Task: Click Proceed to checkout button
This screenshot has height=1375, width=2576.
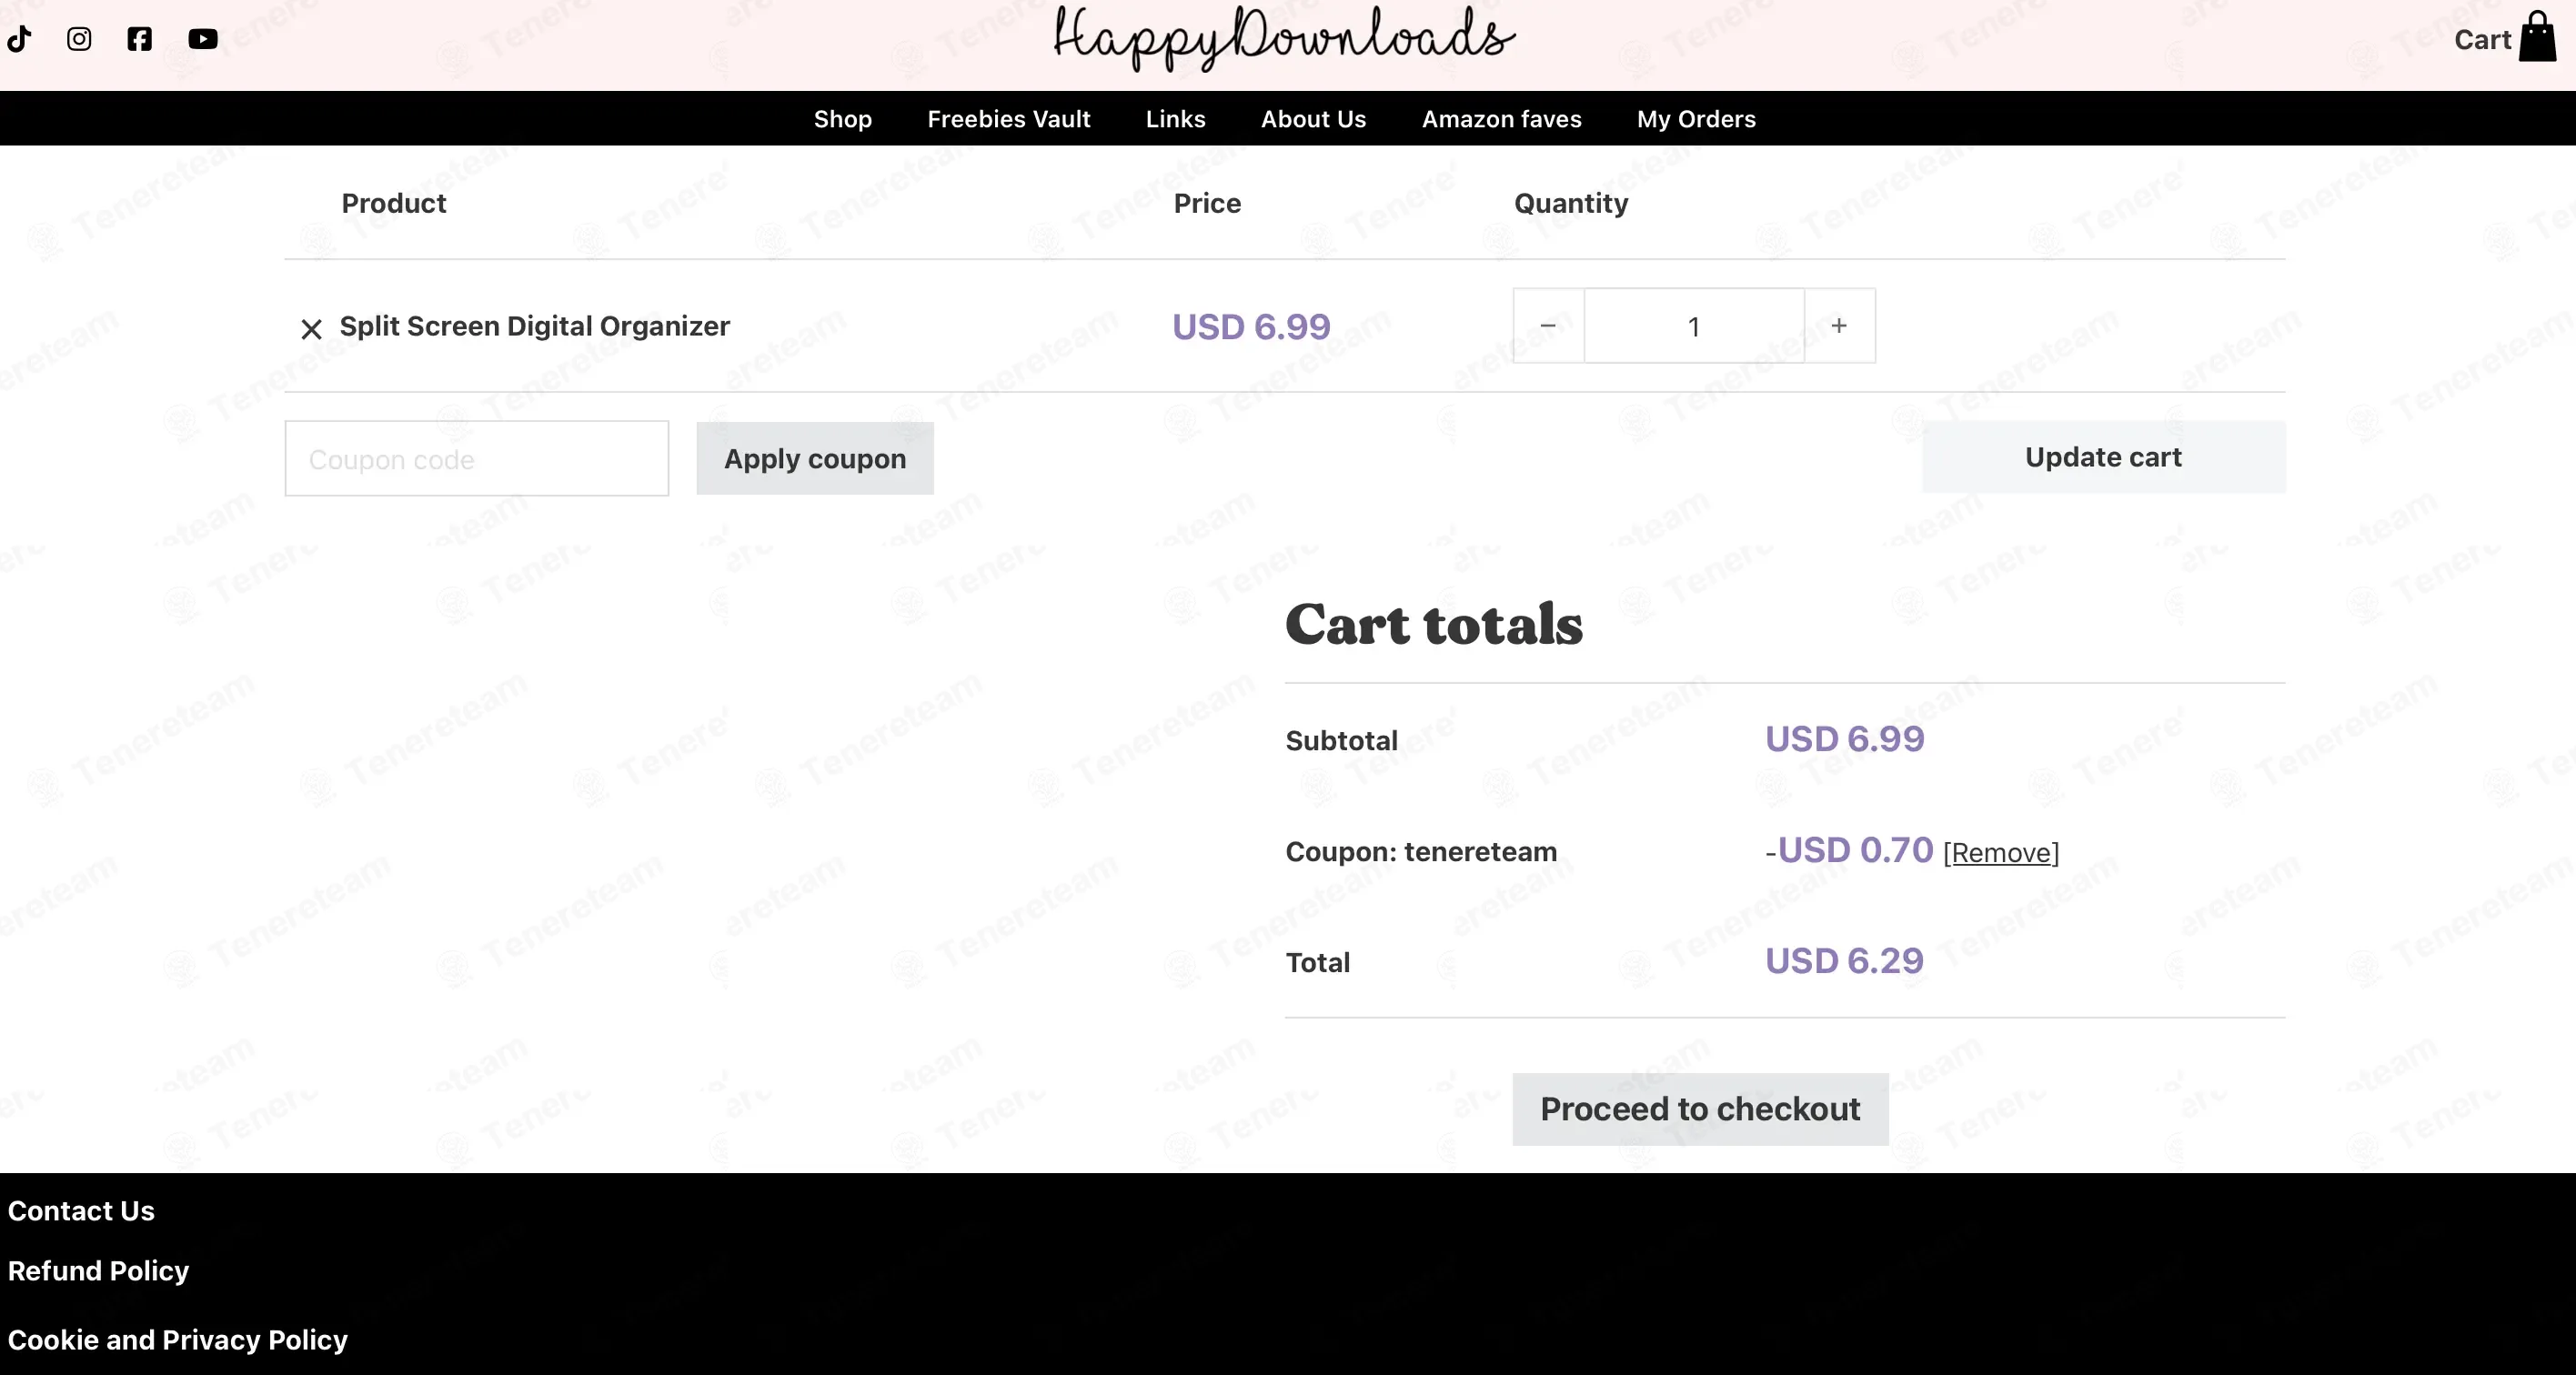Action: pos(1700,1109)
